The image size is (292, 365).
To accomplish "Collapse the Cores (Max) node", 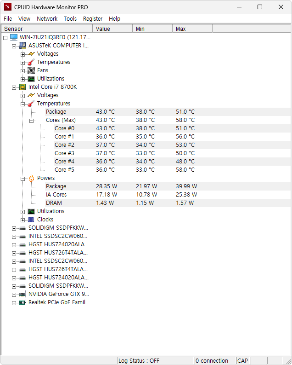I will click(31, 121).
